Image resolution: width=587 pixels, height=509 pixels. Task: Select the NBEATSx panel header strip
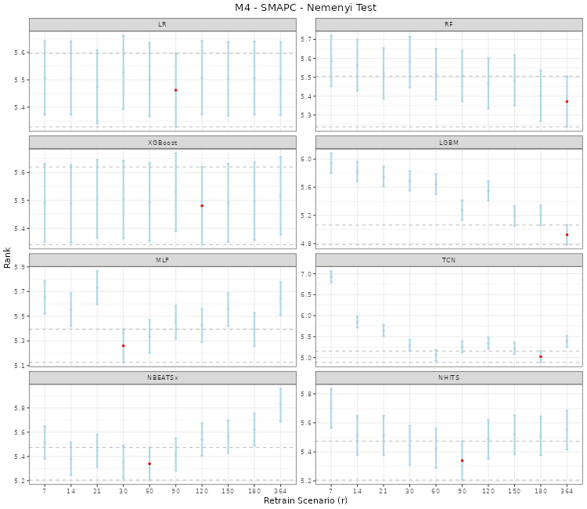tap(163, 378)
